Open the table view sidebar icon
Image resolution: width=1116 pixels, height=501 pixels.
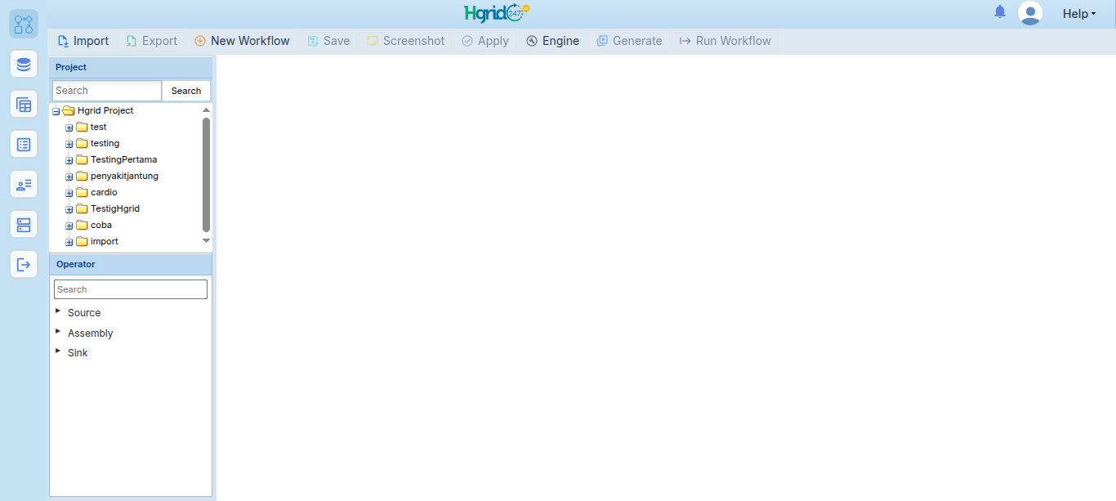click(24, 104)
